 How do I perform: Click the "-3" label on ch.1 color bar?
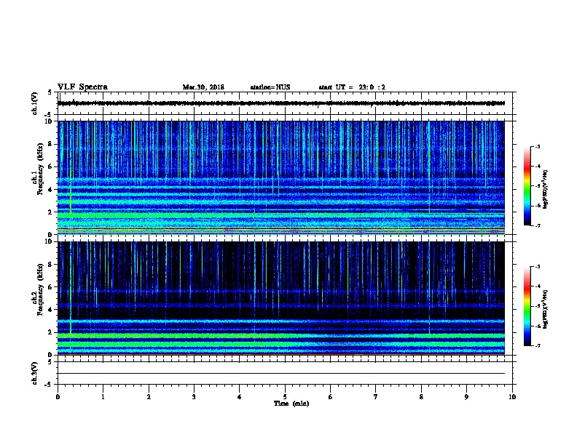[x=537, y=146]
